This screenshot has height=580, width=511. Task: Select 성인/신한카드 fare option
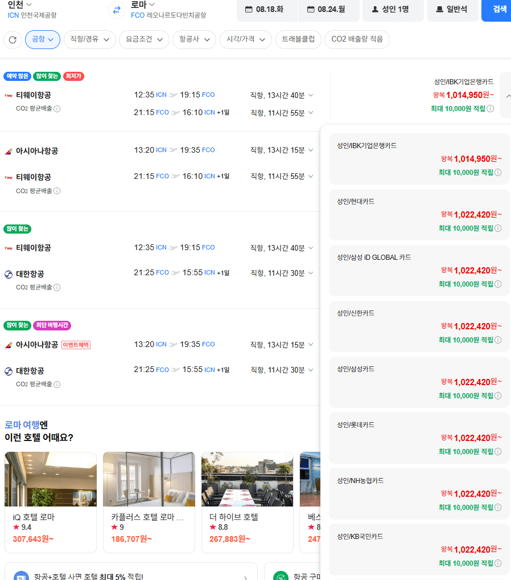pyautogui.click(x=419, y=326)
